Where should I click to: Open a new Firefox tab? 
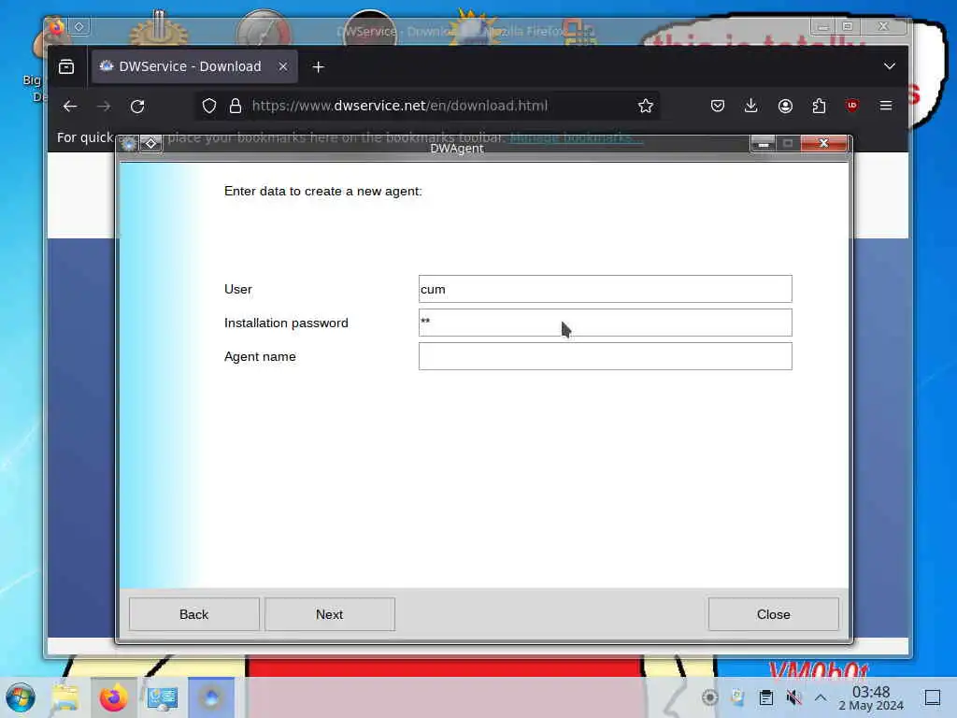[318, 67]
